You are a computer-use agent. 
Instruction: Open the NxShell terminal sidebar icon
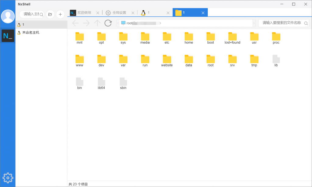coord(8,36)
